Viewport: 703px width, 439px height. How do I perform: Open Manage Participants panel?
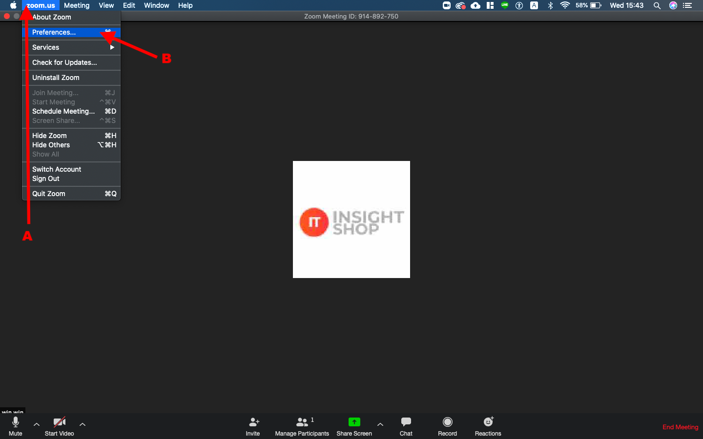click(302, 426)
